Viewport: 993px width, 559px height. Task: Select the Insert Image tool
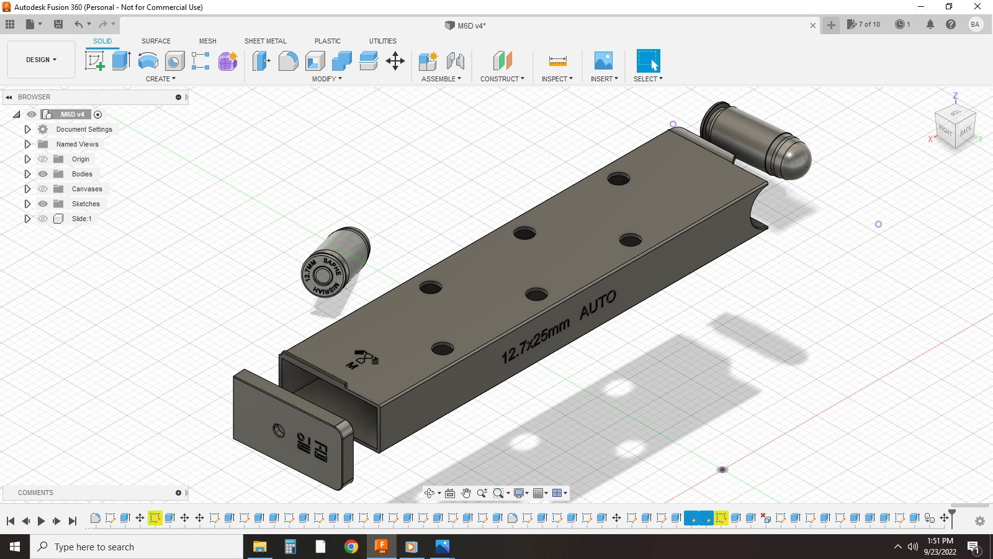point(603,61)
